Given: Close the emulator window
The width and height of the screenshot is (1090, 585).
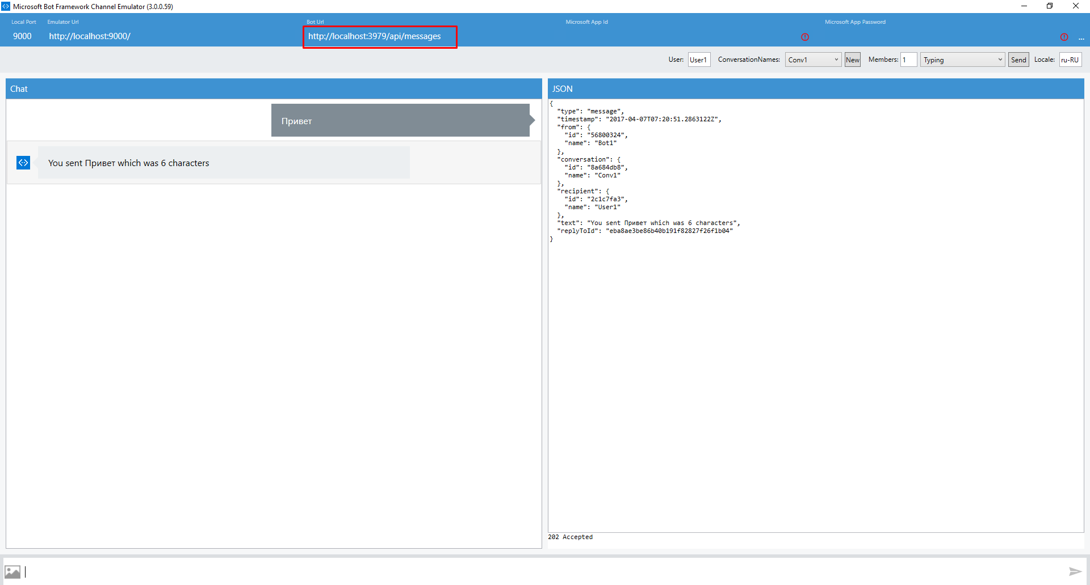Looking at the screenshot, I should 1076,6.
